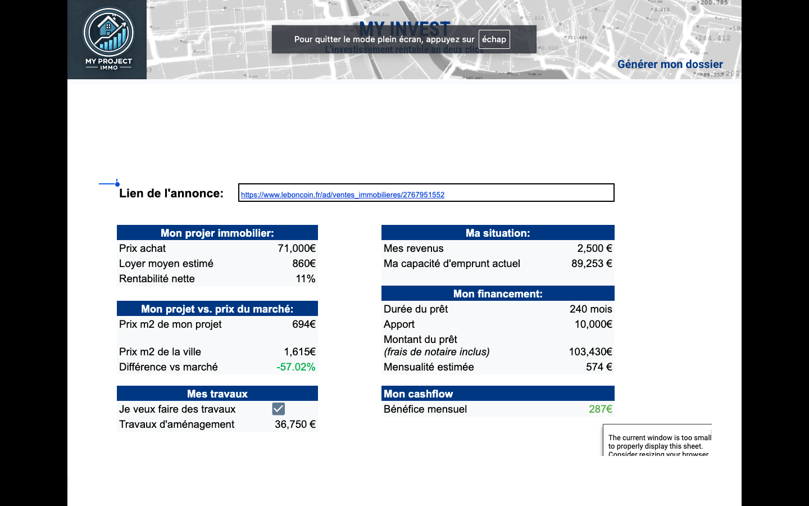Click the Différence vs marché label
Screen dimensions: 809x506
point(169,367)
